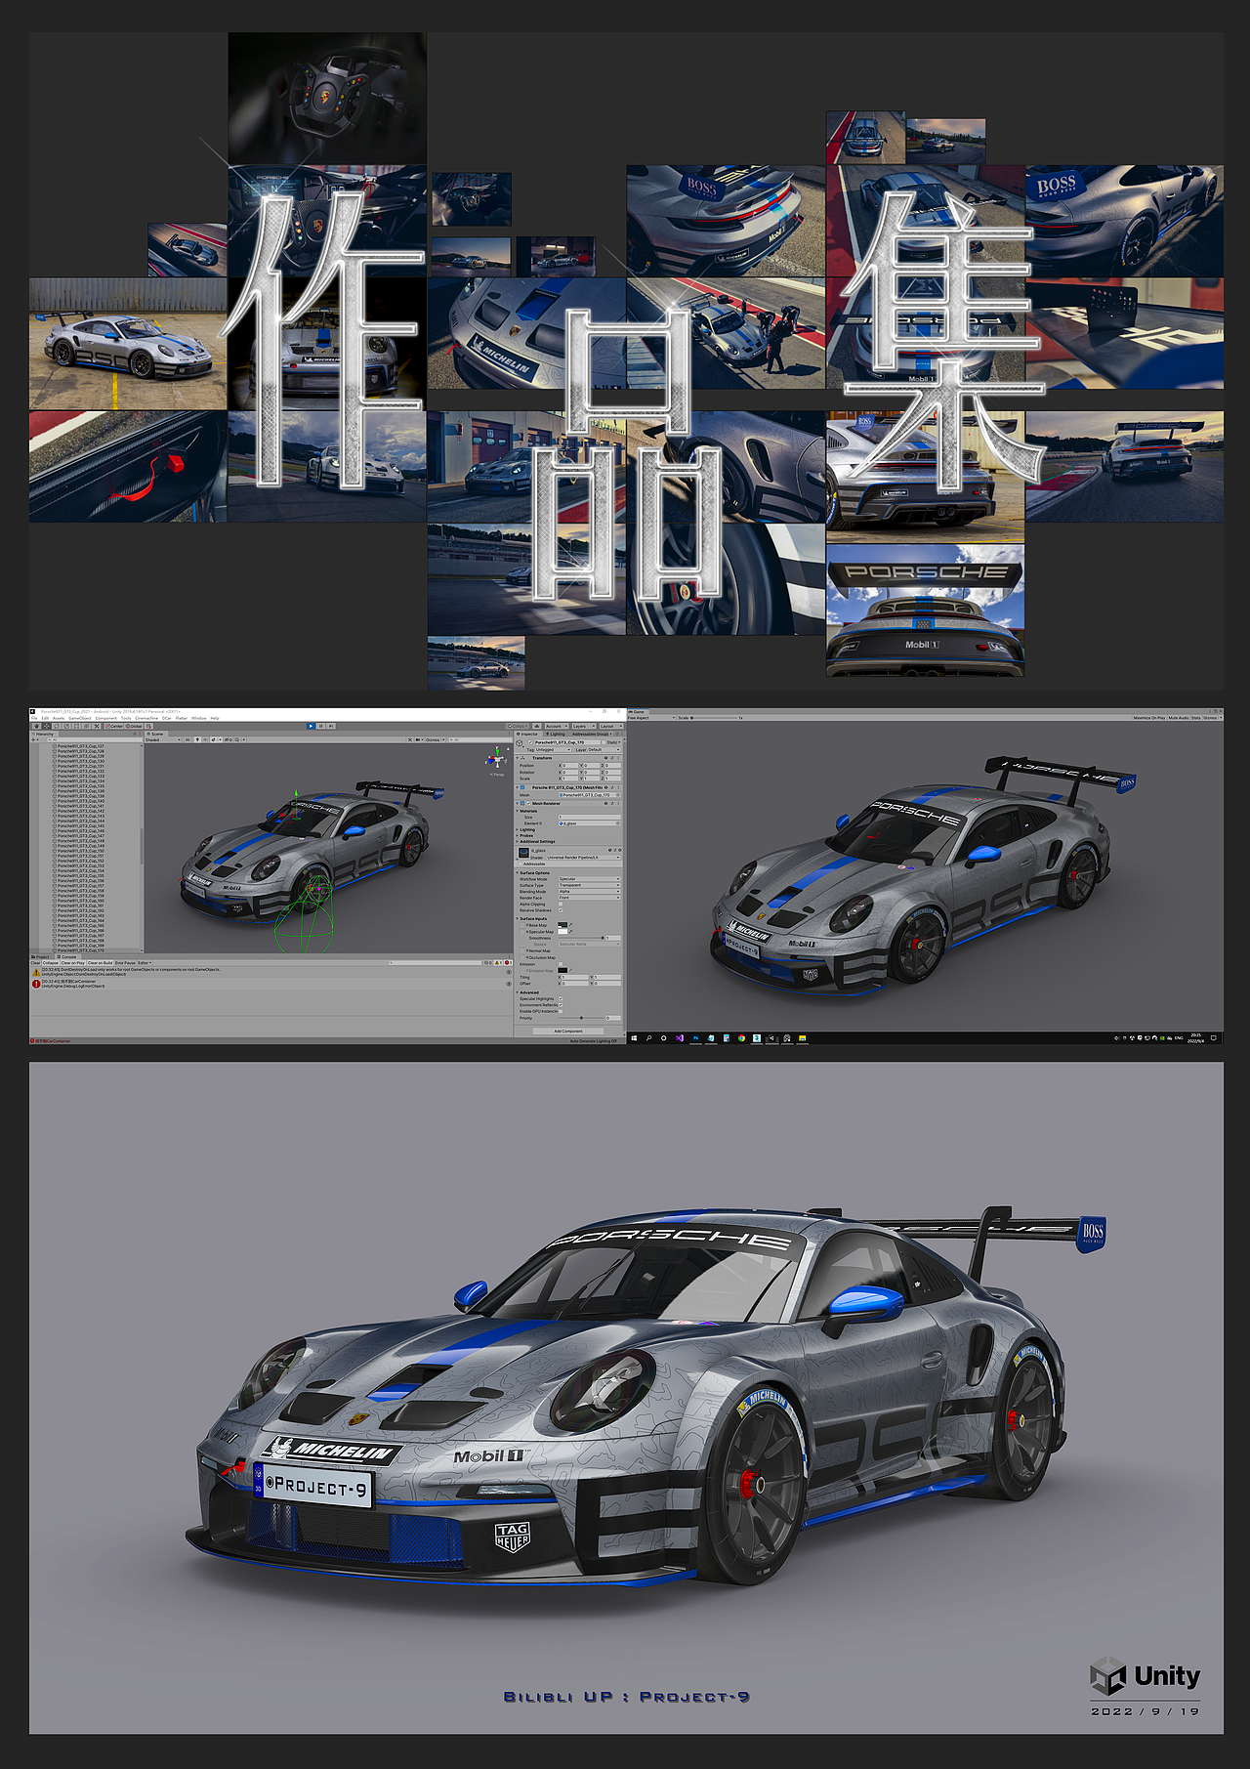Viewport: 1250px width, 1769px height.
Task: Open the custom editor tools icon
Action: pos(97,726)
